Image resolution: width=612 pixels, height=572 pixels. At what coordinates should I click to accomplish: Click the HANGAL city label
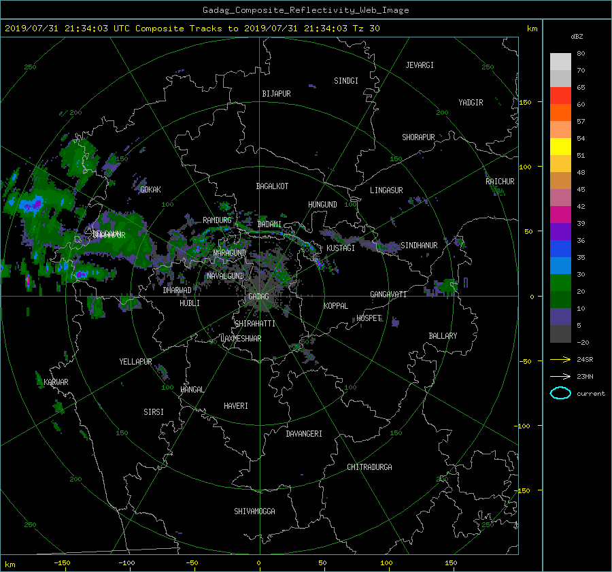192,390
